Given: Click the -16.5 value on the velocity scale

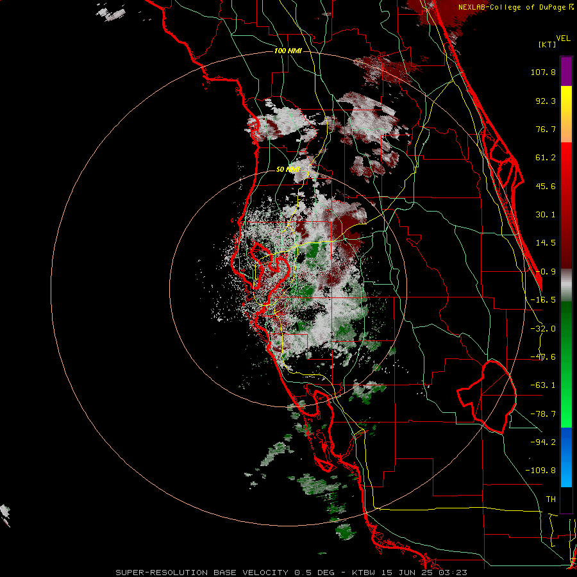Looking at the screenshot, I should coord(543,300).
